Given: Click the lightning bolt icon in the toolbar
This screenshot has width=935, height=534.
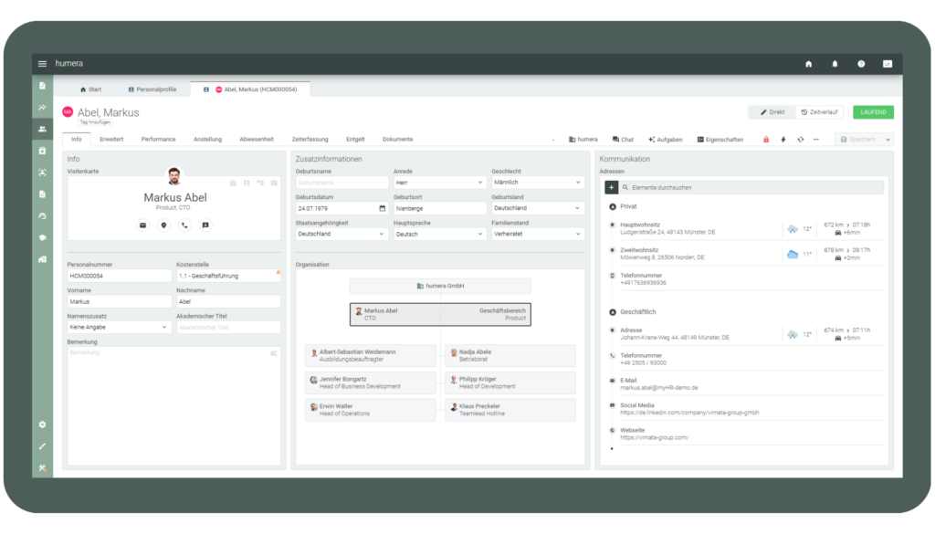Looking at the screenshot, I should (x=783, y=140).
